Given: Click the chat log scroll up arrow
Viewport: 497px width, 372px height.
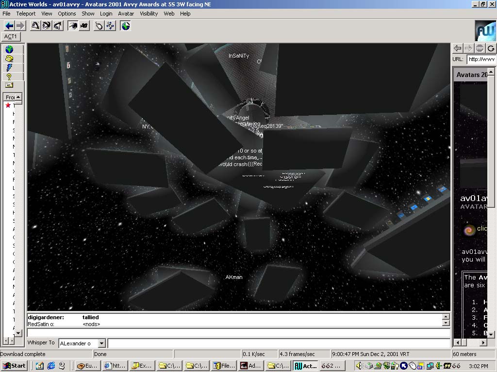Looking at the screenshot, I should [x=446, y=317].
